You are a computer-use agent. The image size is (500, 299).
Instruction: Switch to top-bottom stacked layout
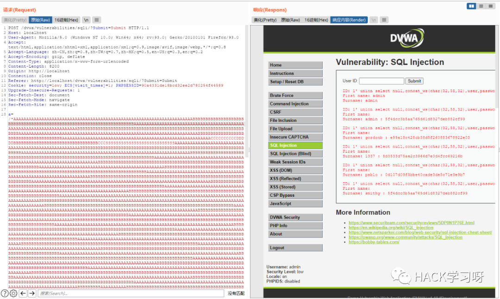tap(481, 6)
